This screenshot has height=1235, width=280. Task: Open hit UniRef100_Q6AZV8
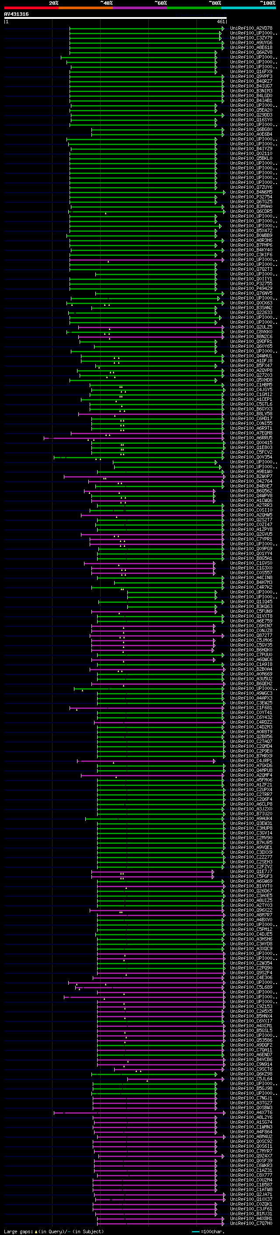pos(251,52)
